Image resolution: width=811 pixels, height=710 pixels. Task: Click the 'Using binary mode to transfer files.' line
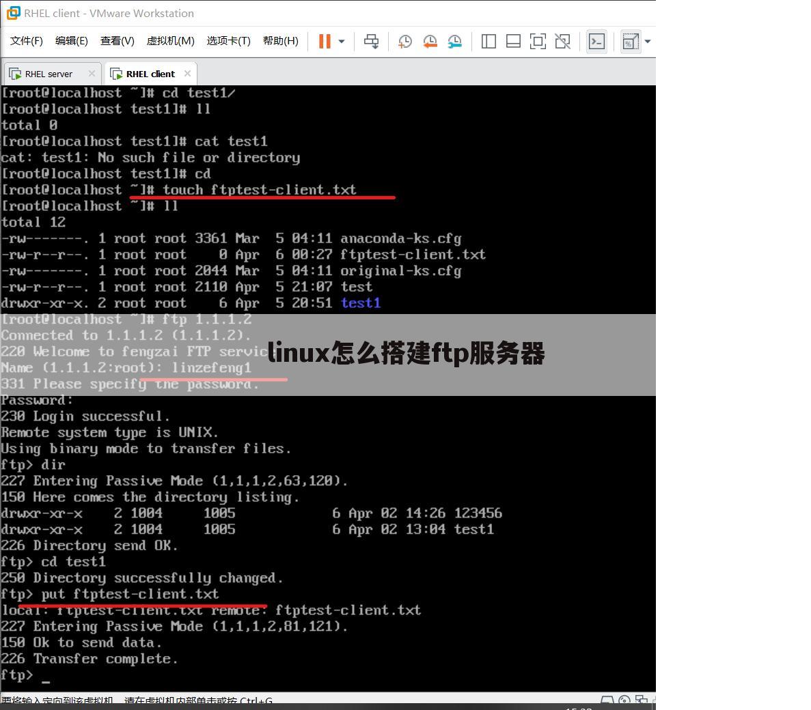tap(146, 449)
